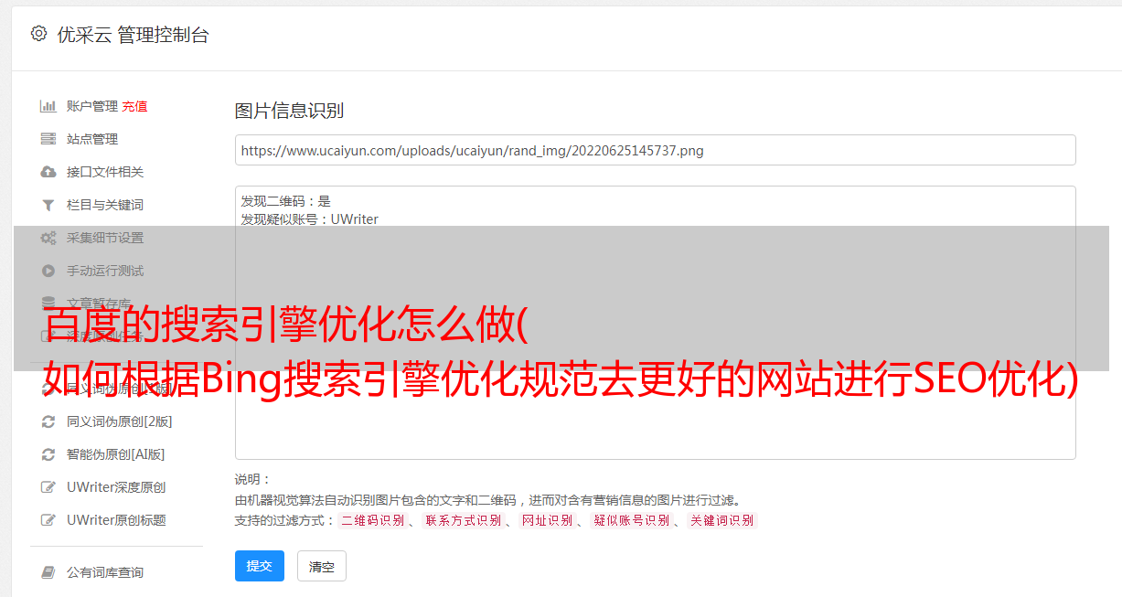Select the 图片信息识别 heading
Image resolution: width=1122 pixels, height=597 pixels.
tap(289, 111)
